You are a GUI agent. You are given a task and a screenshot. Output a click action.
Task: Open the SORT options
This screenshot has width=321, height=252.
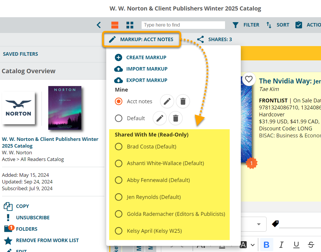(278, 25)
